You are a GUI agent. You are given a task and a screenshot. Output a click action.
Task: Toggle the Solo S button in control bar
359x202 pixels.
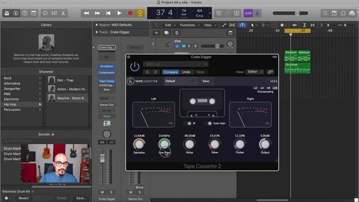tap(237, 13)
